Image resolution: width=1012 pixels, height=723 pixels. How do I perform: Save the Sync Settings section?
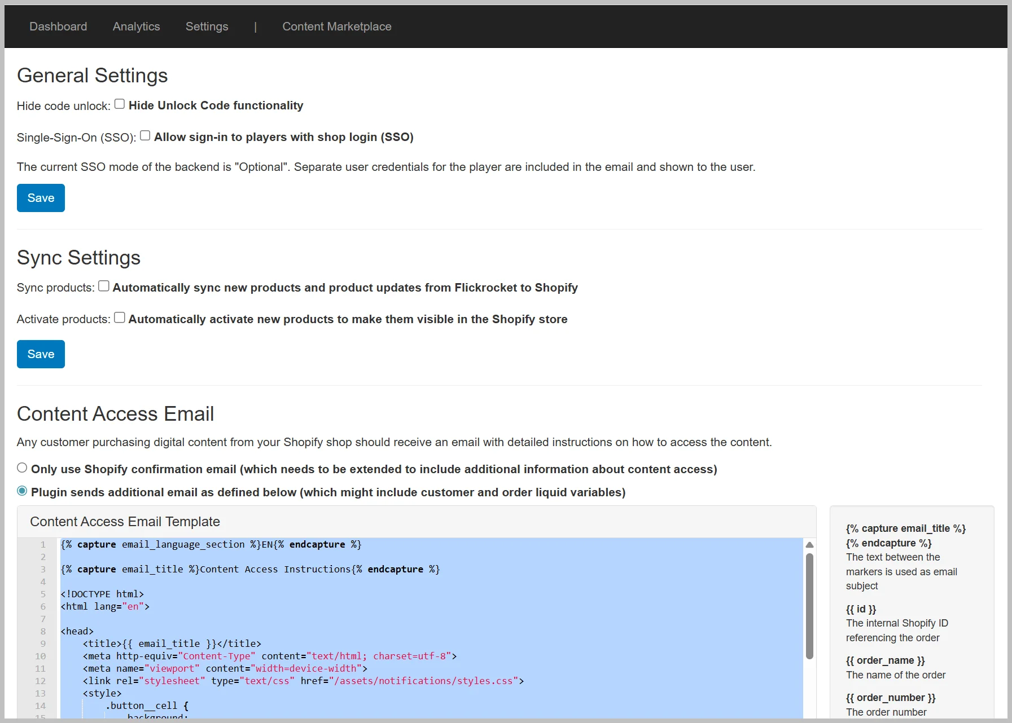click(x=41, y=354)
